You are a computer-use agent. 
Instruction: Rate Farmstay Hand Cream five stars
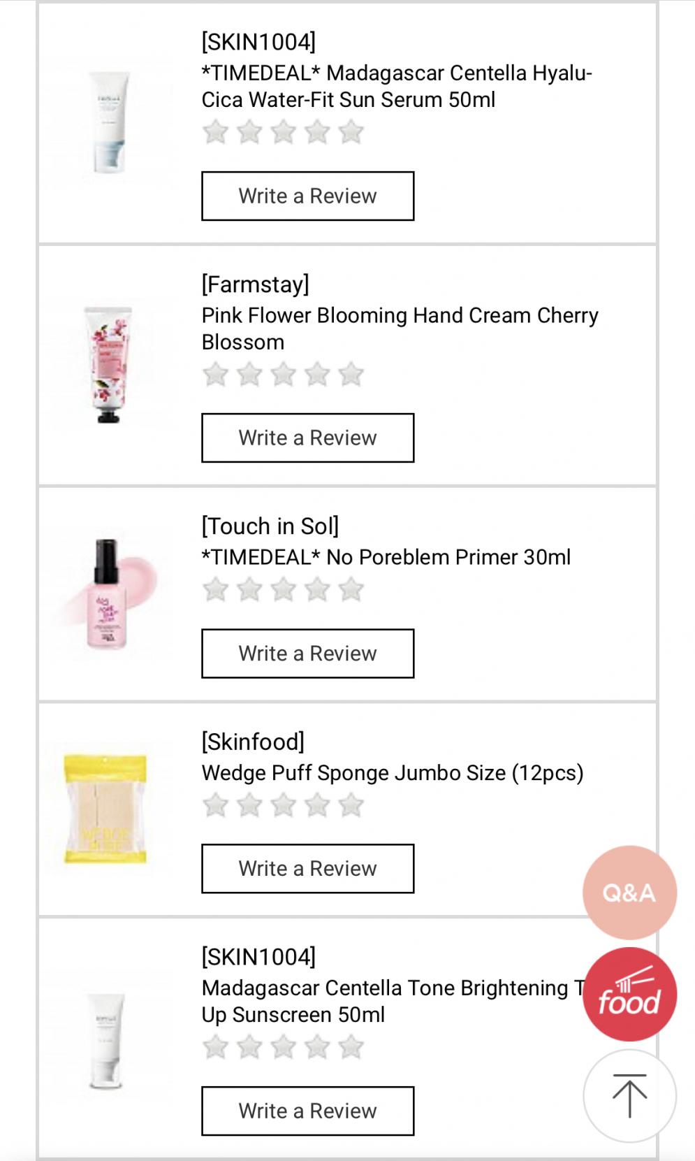coord(351,375)
